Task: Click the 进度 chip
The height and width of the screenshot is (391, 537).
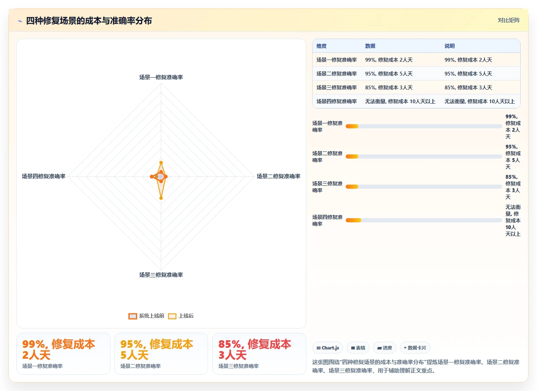Action: click(x=384, y=348)
